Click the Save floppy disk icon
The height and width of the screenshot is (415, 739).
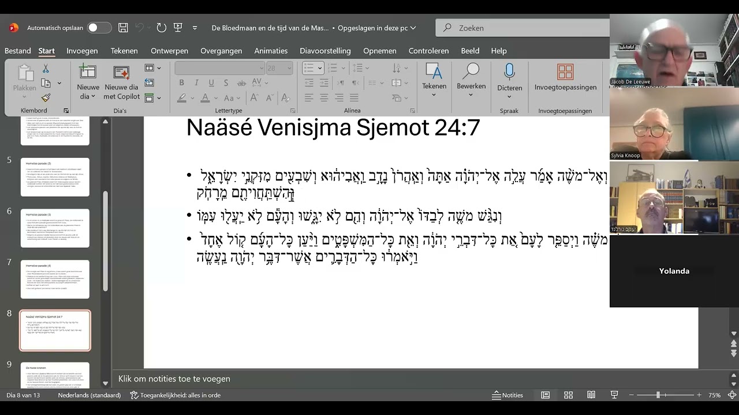coord(123,28)
